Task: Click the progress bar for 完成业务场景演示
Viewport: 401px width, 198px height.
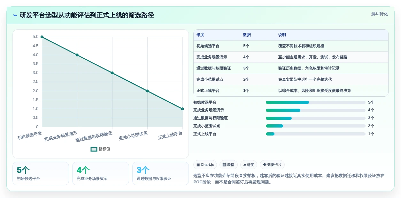Action: pos(316,110)
